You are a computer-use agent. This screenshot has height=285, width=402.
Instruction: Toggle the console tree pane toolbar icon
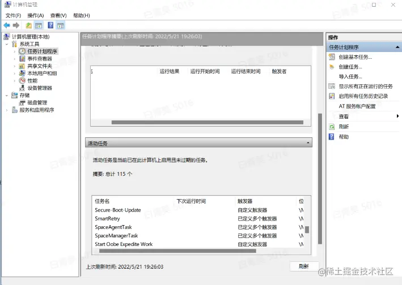(39, 25)
